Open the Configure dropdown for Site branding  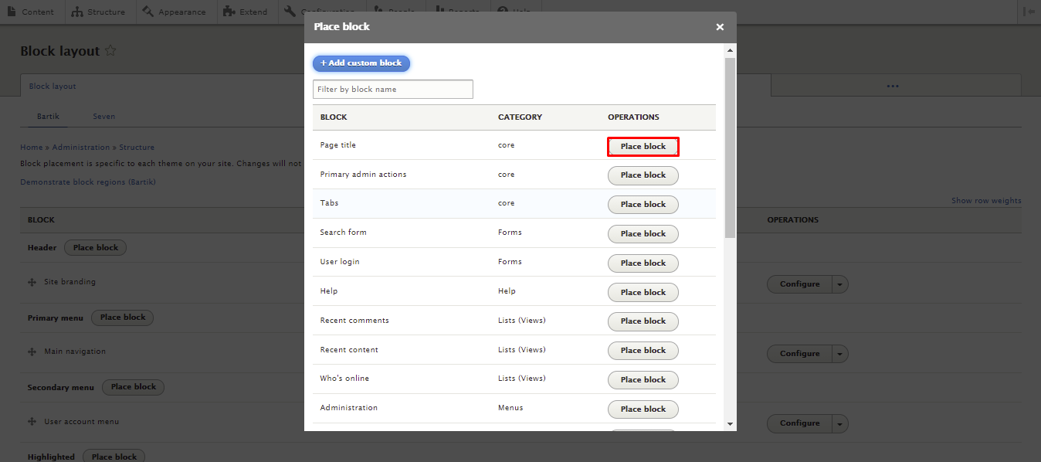[x=839, y=284]
